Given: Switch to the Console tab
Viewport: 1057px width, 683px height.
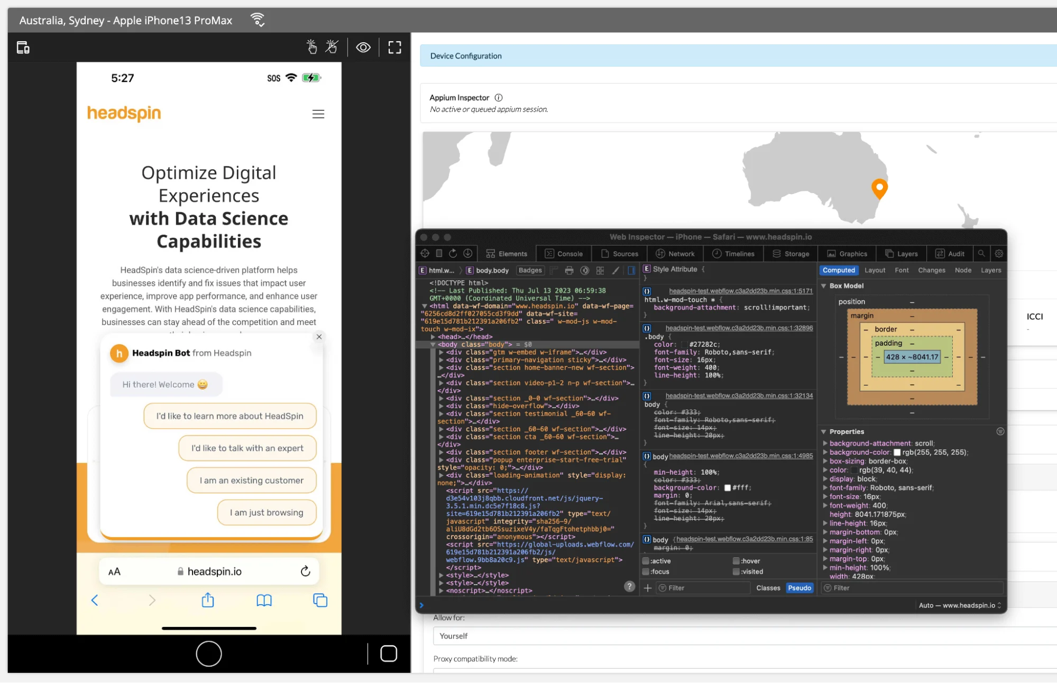Looking at the screenshot, I should click(564, 254).
